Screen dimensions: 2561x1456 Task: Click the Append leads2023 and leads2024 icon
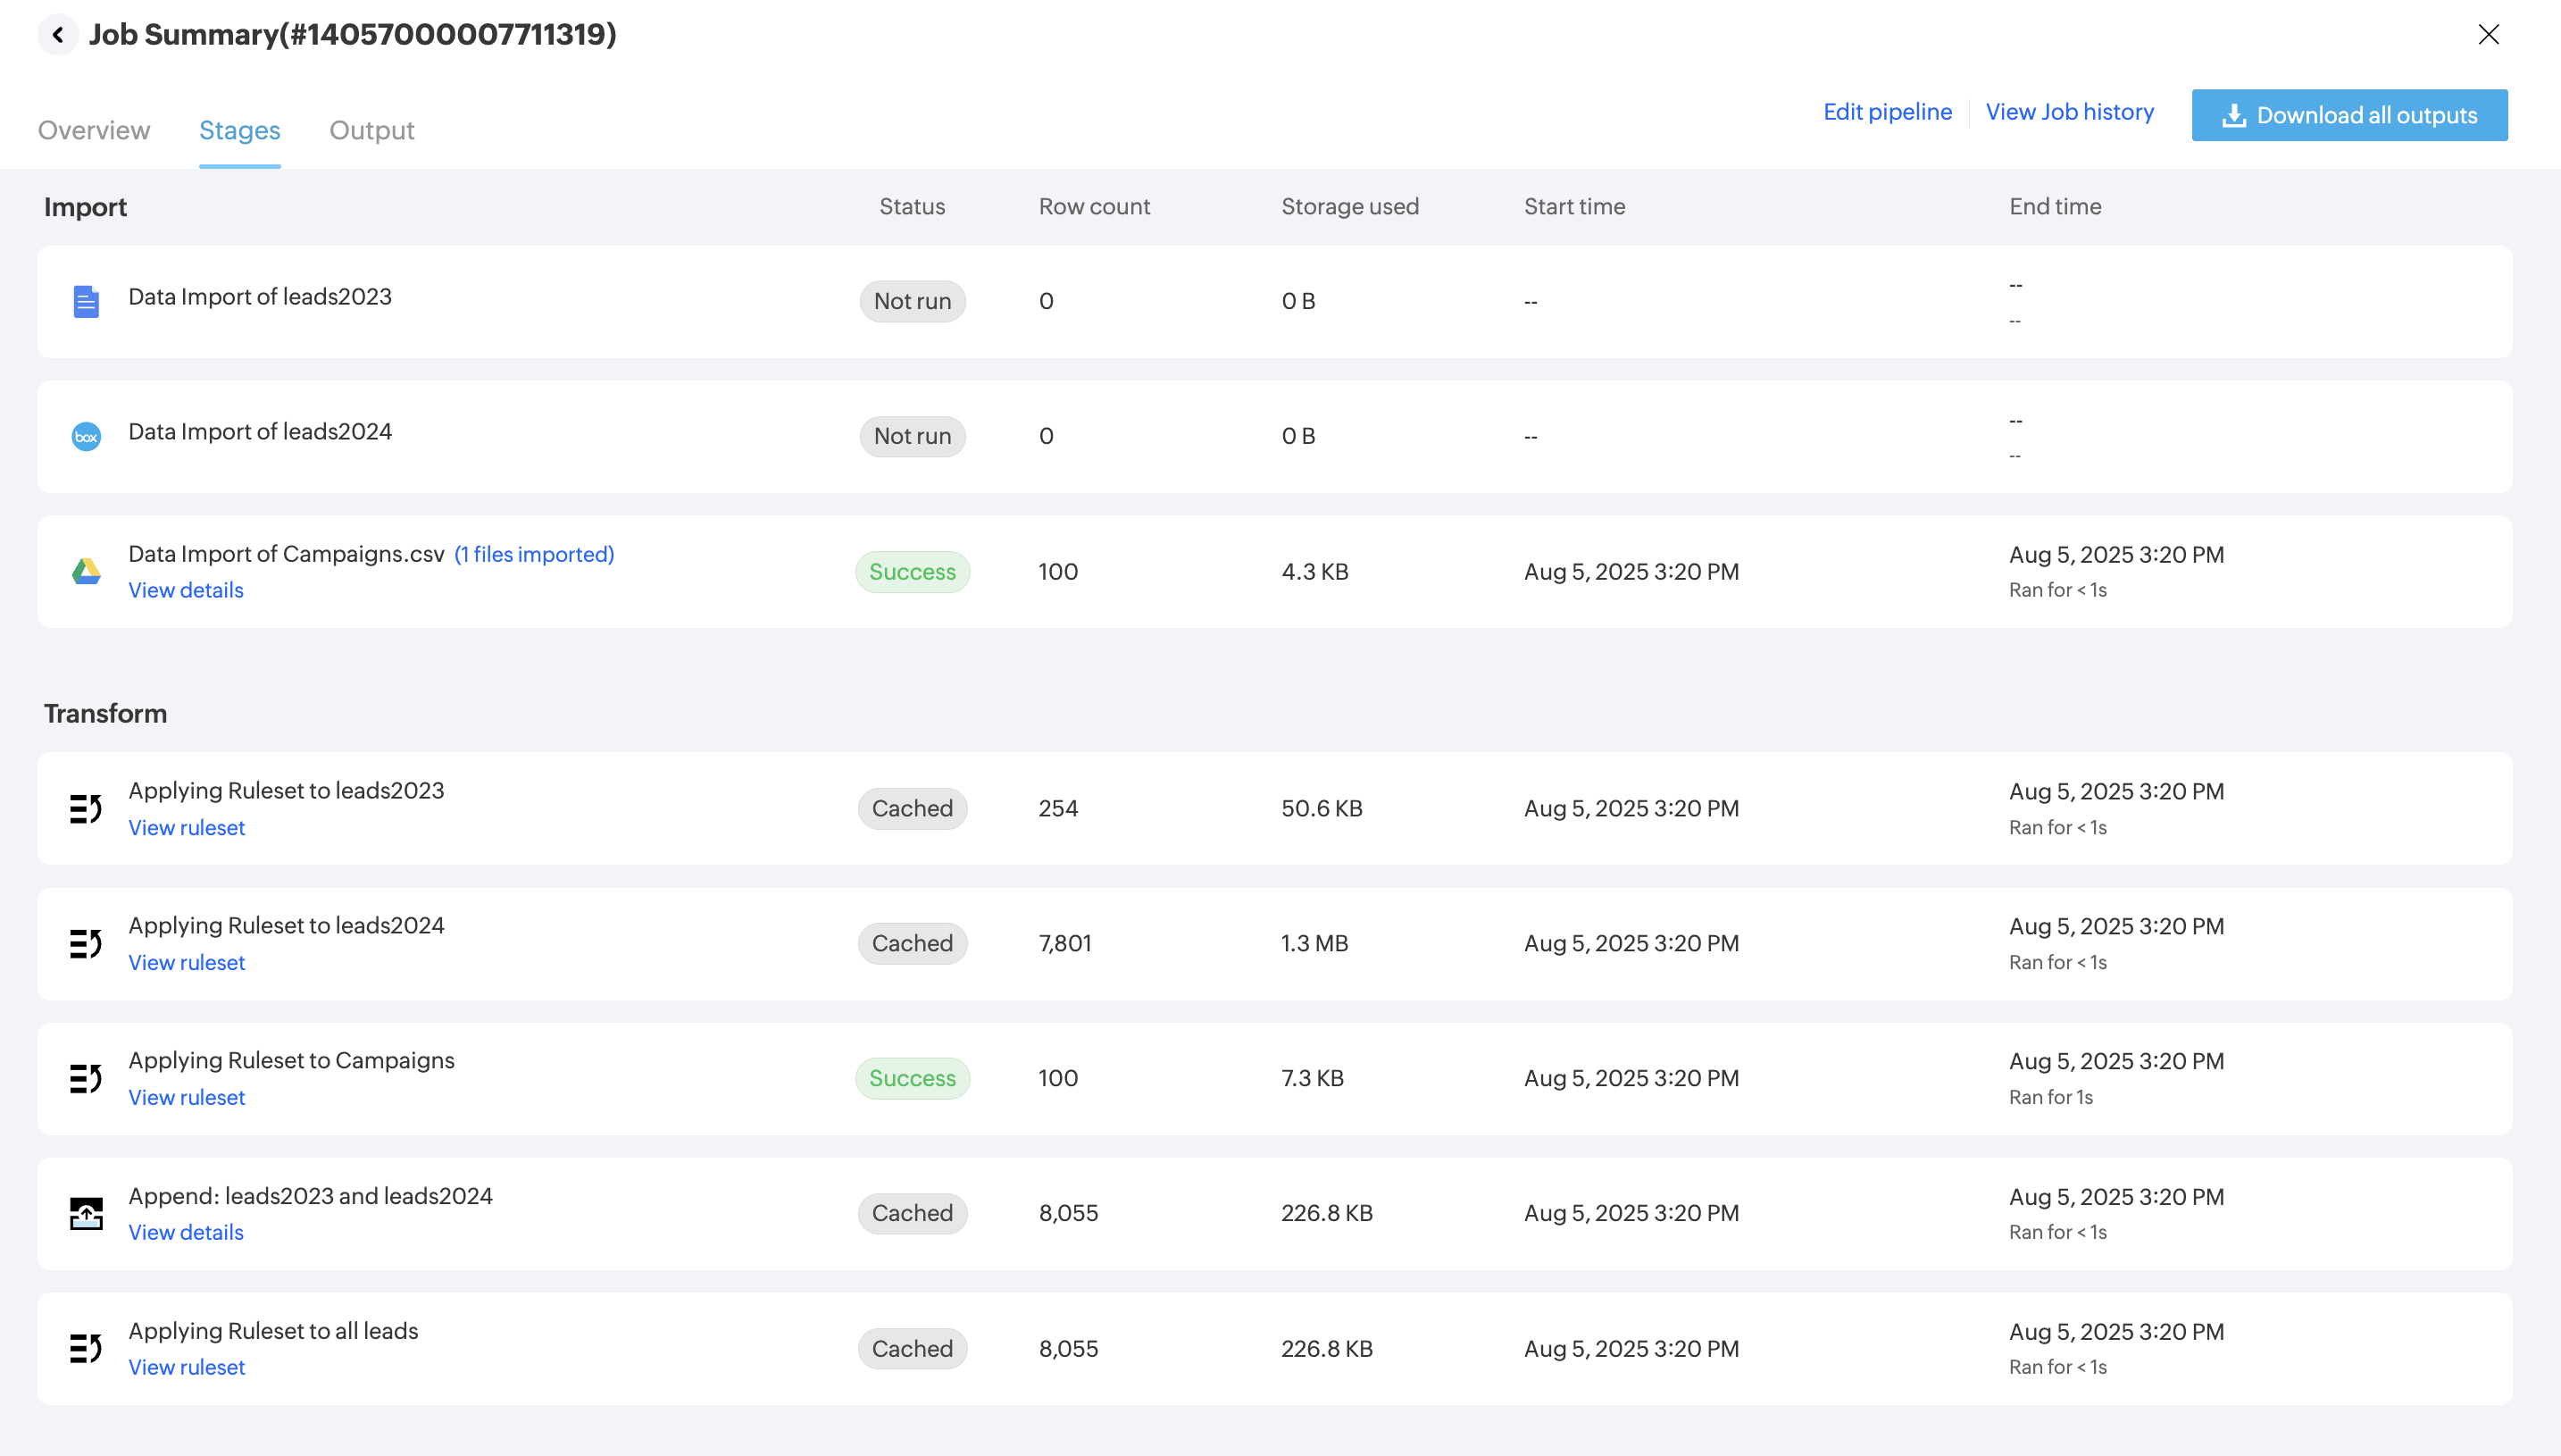coord(86,1213)
